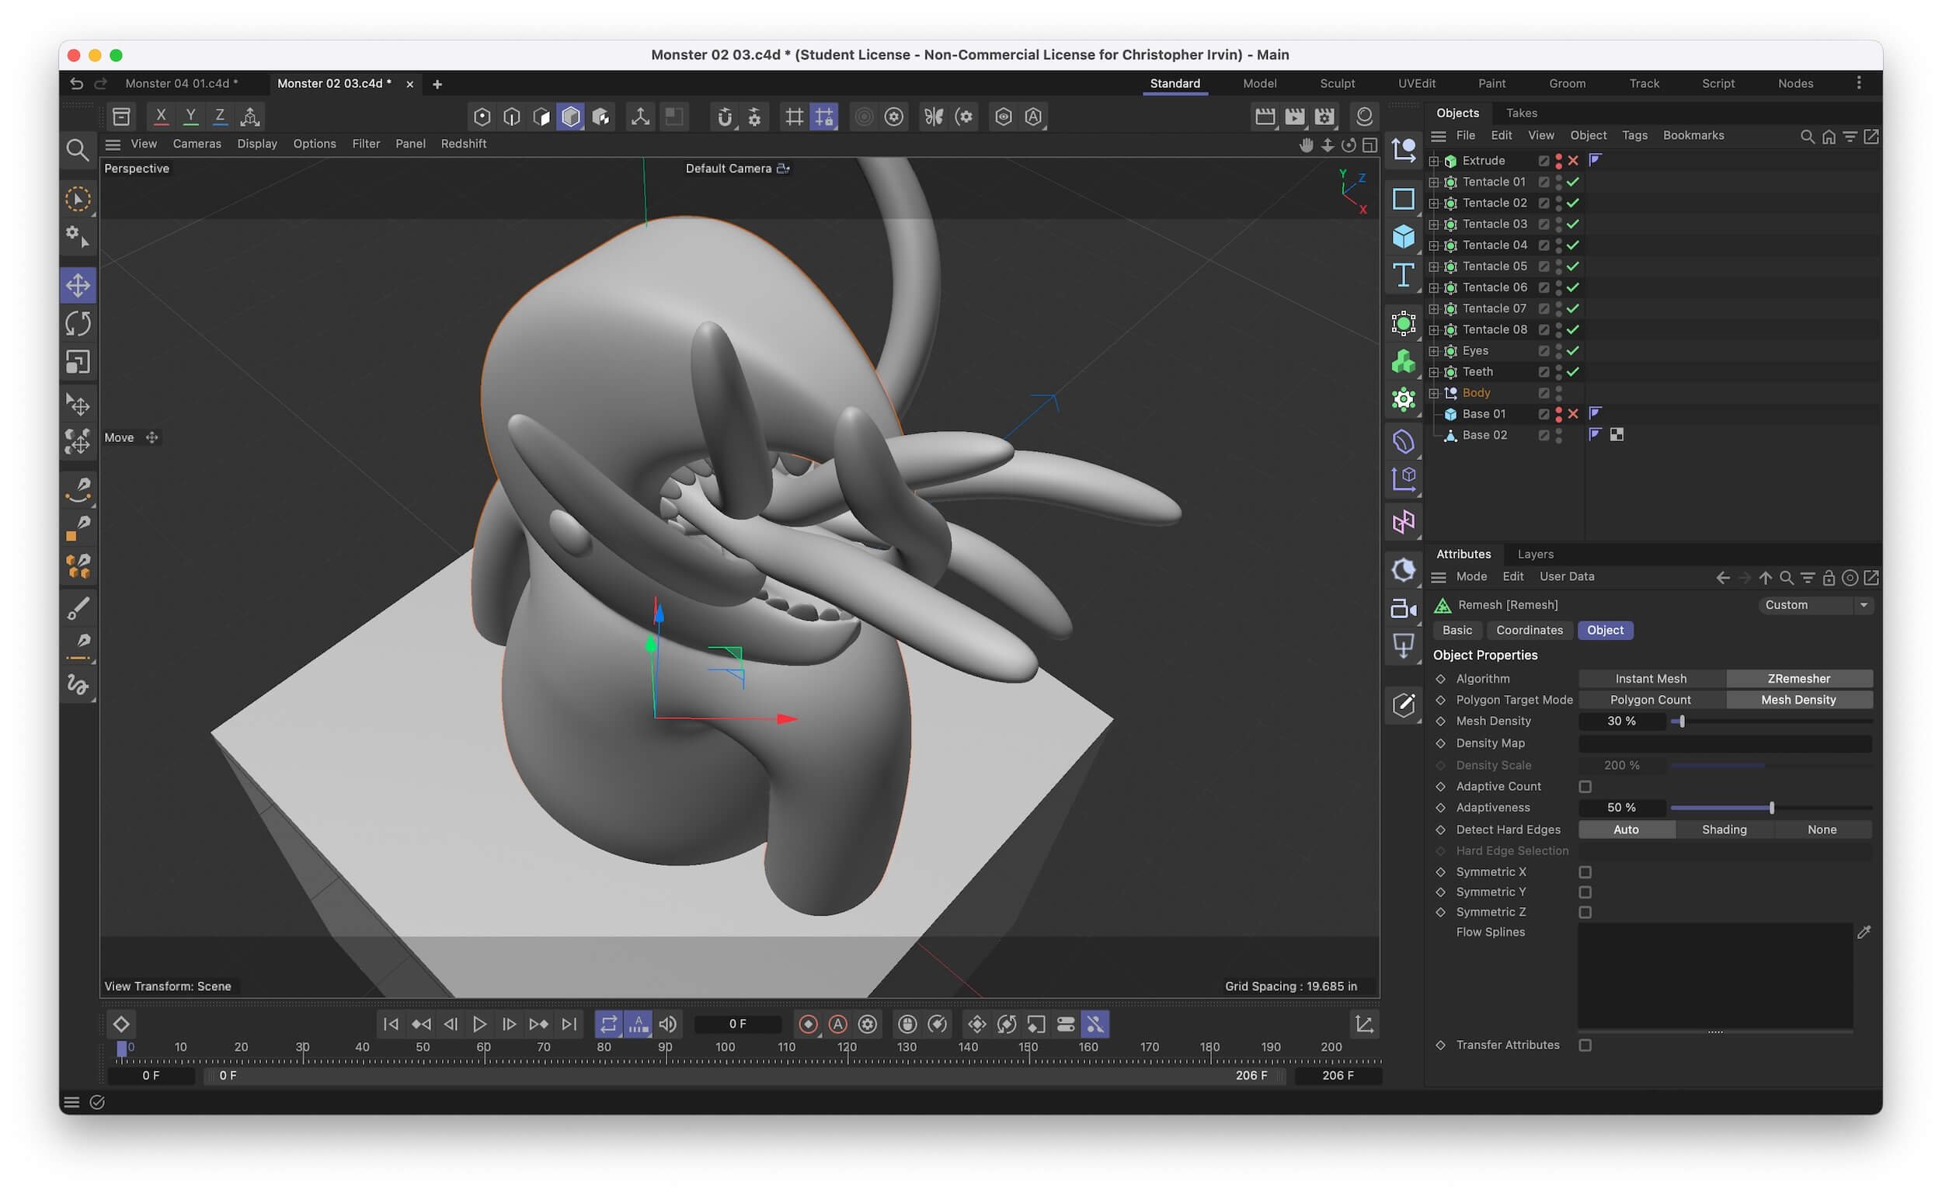Select the Rotate tool
This screenshot has width=1942, height=1193.
click(78, 324)
